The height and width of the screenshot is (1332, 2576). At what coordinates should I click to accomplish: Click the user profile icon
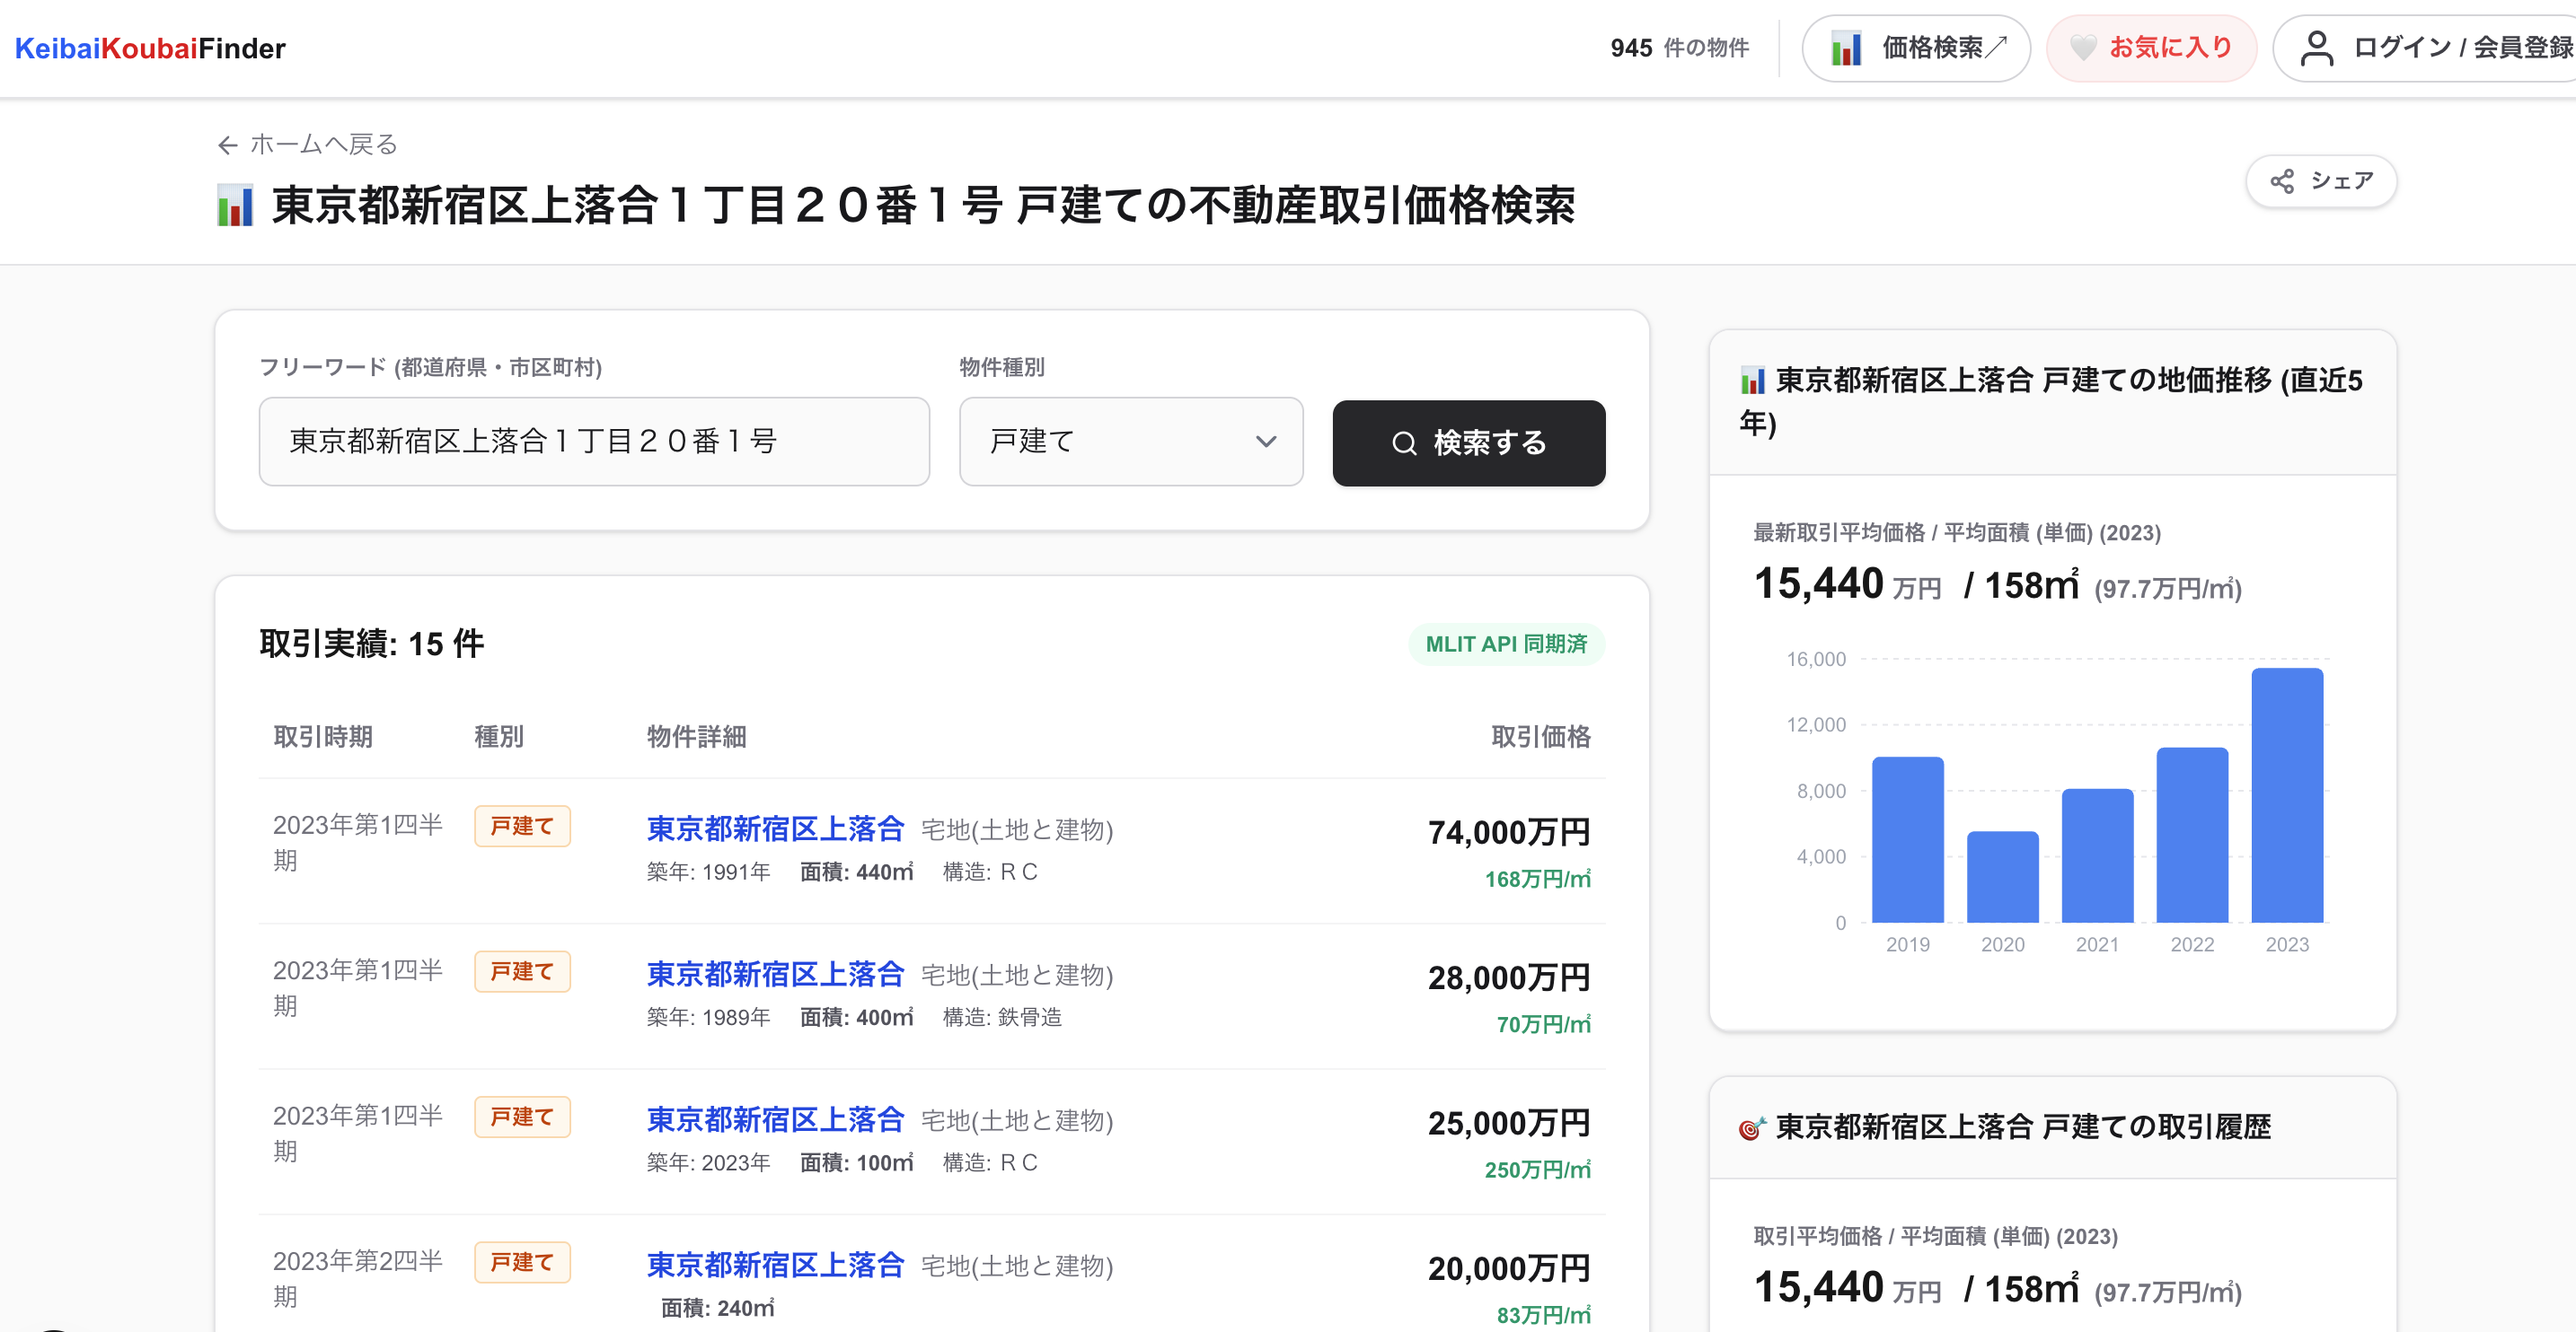click(2316, 48)
